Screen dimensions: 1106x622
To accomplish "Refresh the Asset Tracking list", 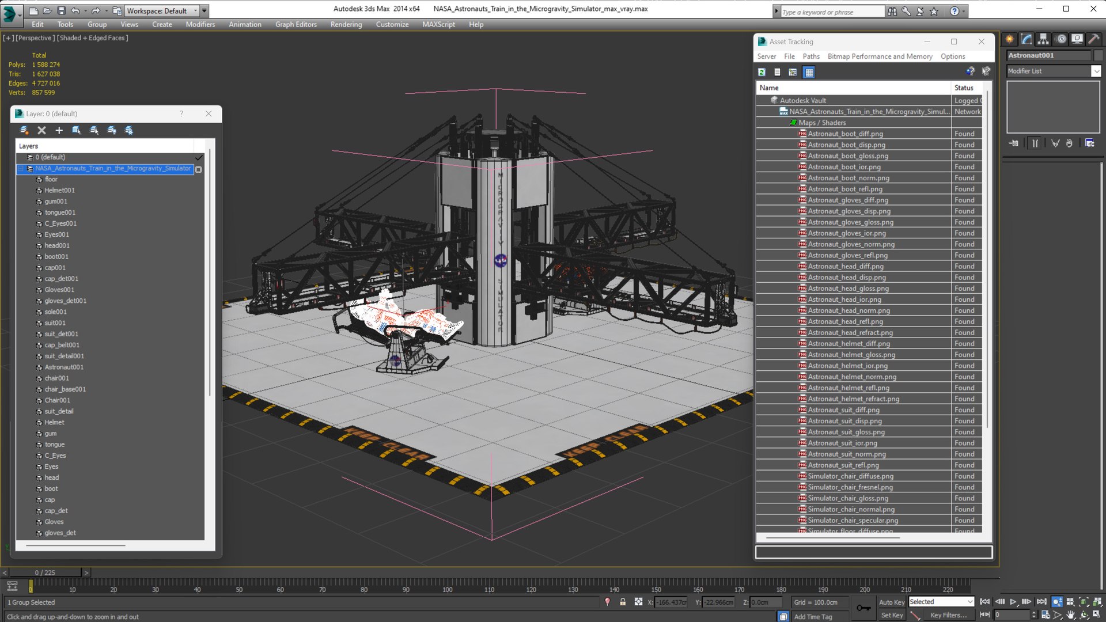I will [762, 72].
